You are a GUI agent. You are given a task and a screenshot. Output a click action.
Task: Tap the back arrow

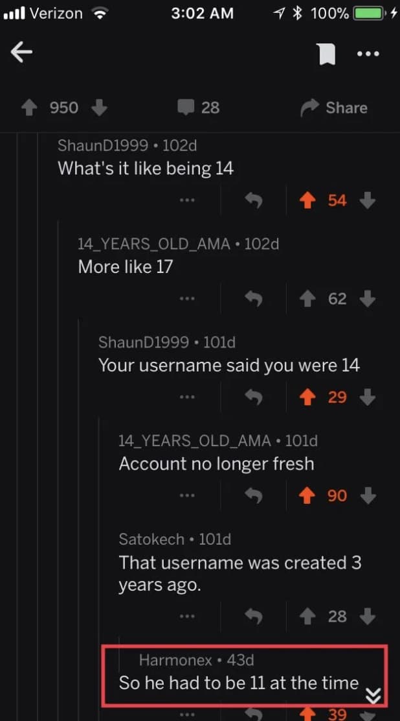[21, 53]
